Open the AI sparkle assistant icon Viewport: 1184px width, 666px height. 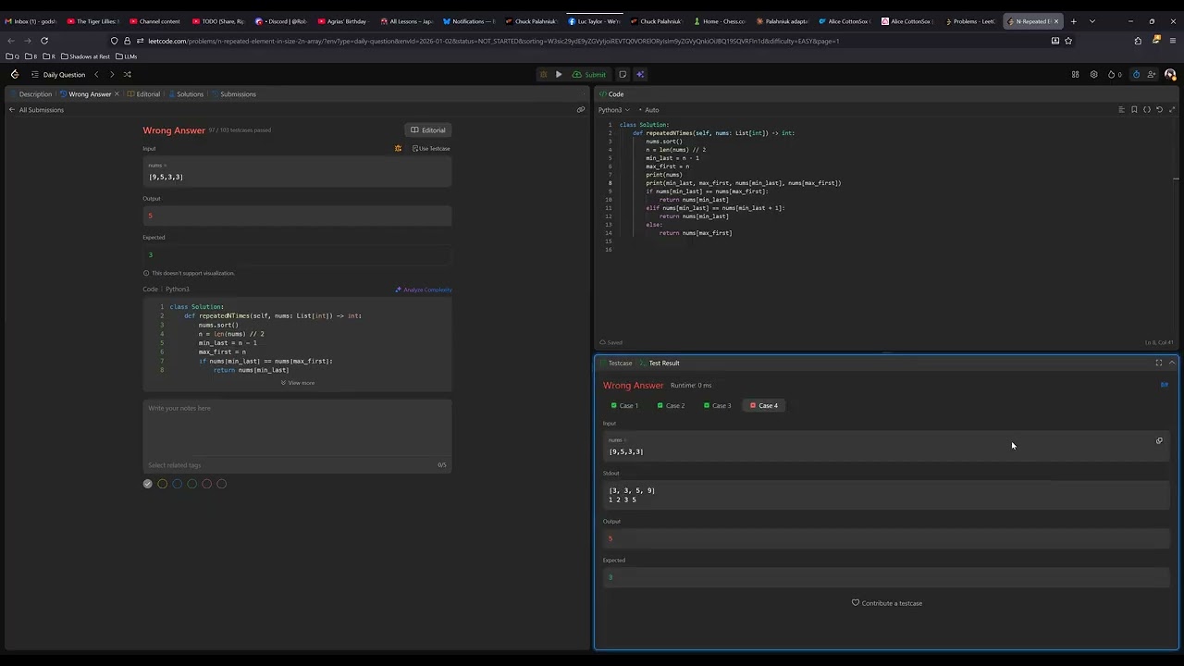click(639, 75)
